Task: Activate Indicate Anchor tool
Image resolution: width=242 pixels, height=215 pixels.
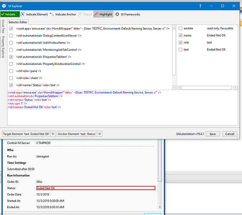Action: pyautogui.click(x=63, y=14)
